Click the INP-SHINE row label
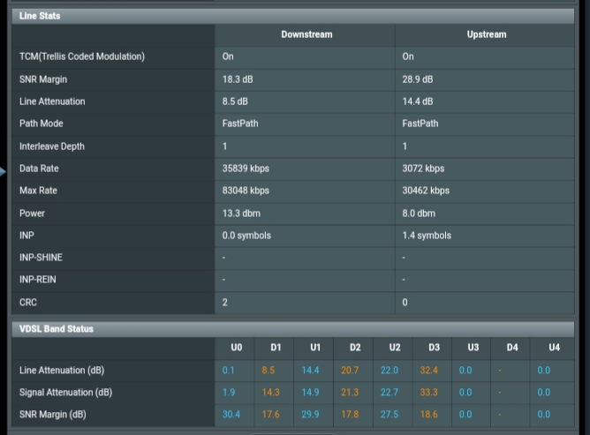The image size is (590, 435). (x=41, y=258)
